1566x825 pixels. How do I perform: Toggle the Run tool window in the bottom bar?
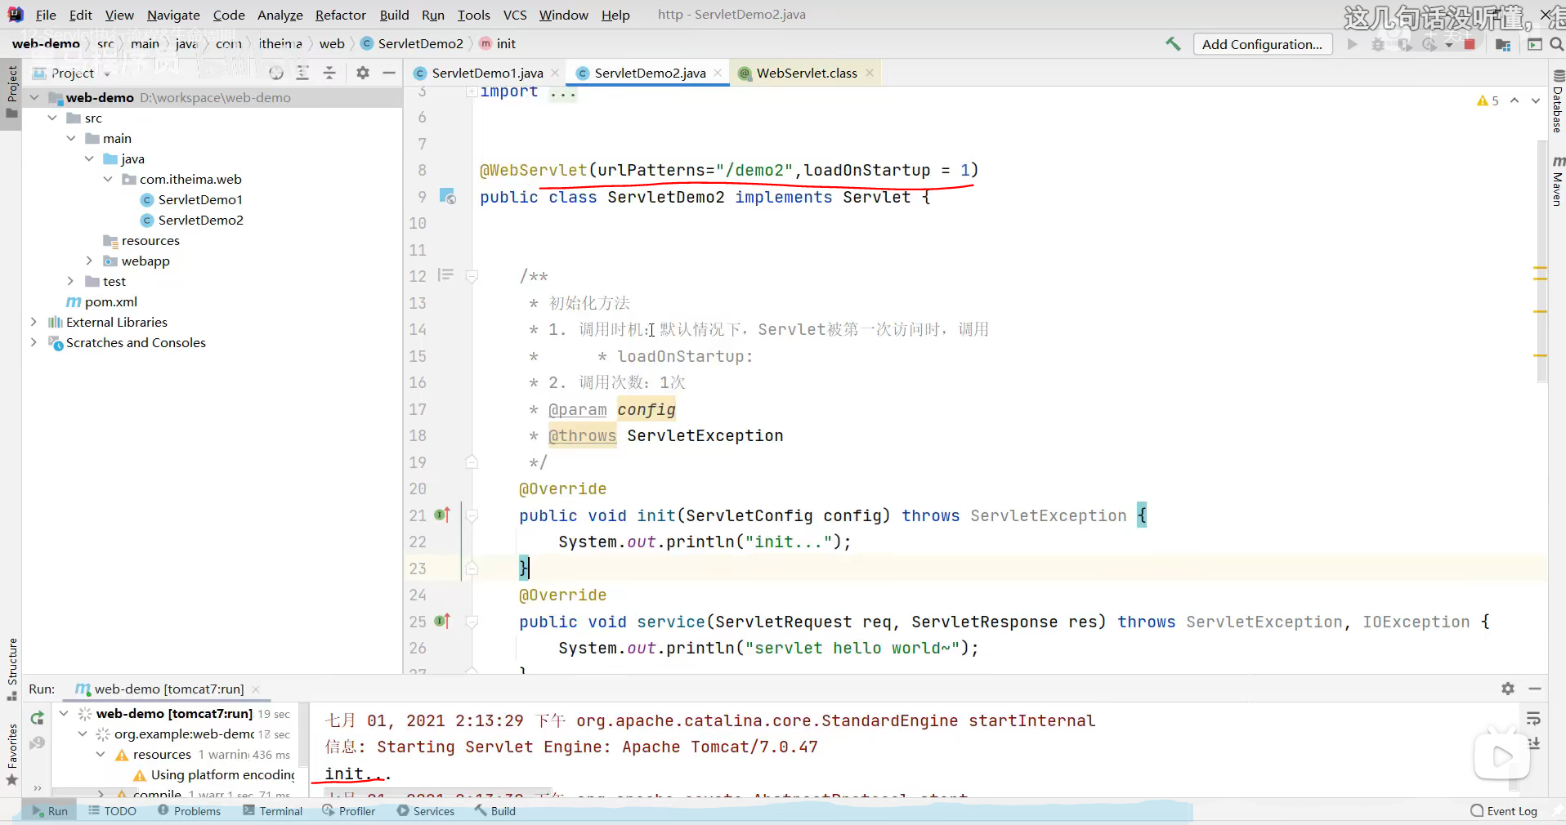(50, 811)
